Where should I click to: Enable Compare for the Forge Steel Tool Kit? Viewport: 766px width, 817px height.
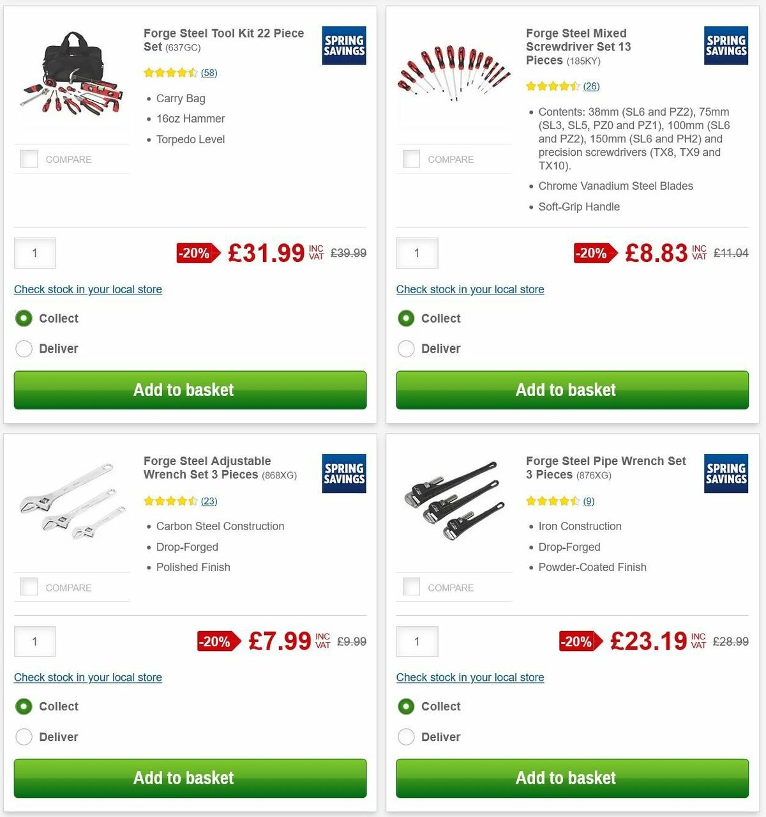tap(29, 159)
